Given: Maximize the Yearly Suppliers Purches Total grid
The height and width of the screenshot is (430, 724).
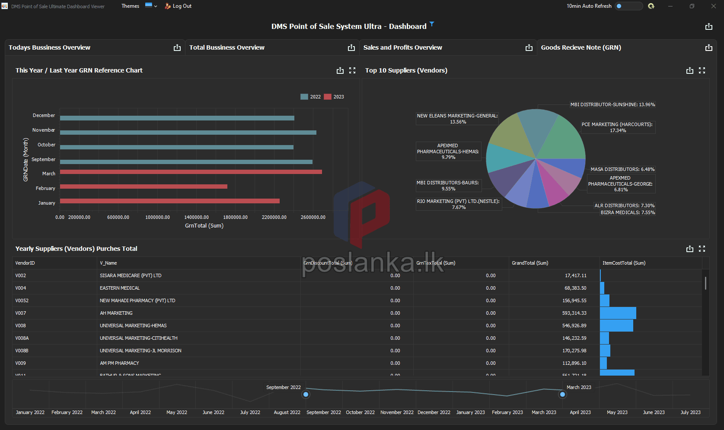Looking at the screenshot, I should (702, 249).
